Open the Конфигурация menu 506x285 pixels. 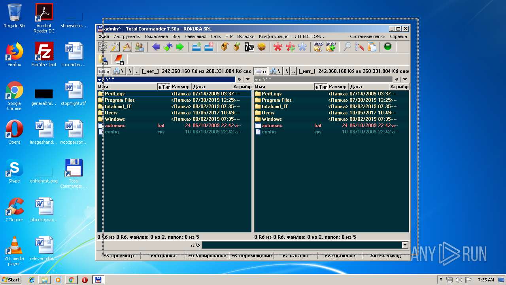(274, 36)
